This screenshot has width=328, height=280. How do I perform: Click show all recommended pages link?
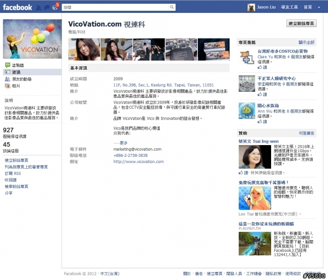[x=306, y=42]
